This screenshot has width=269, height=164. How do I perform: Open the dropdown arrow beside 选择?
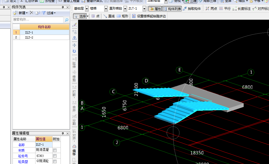(x=88, y=16)
